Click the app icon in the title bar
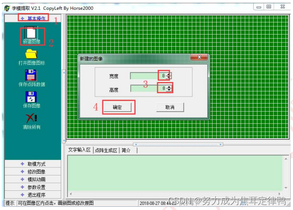Viewport: 293px width, 210px height. pos(7,8)
